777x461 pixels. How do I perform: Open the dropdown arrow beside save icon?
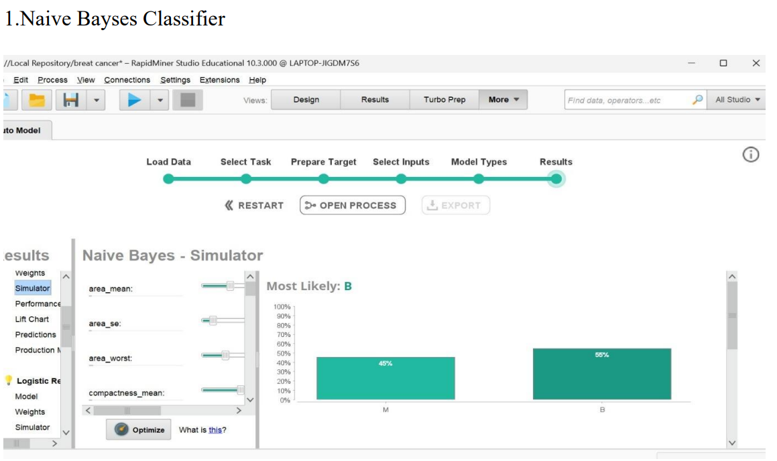click(97, 100)
